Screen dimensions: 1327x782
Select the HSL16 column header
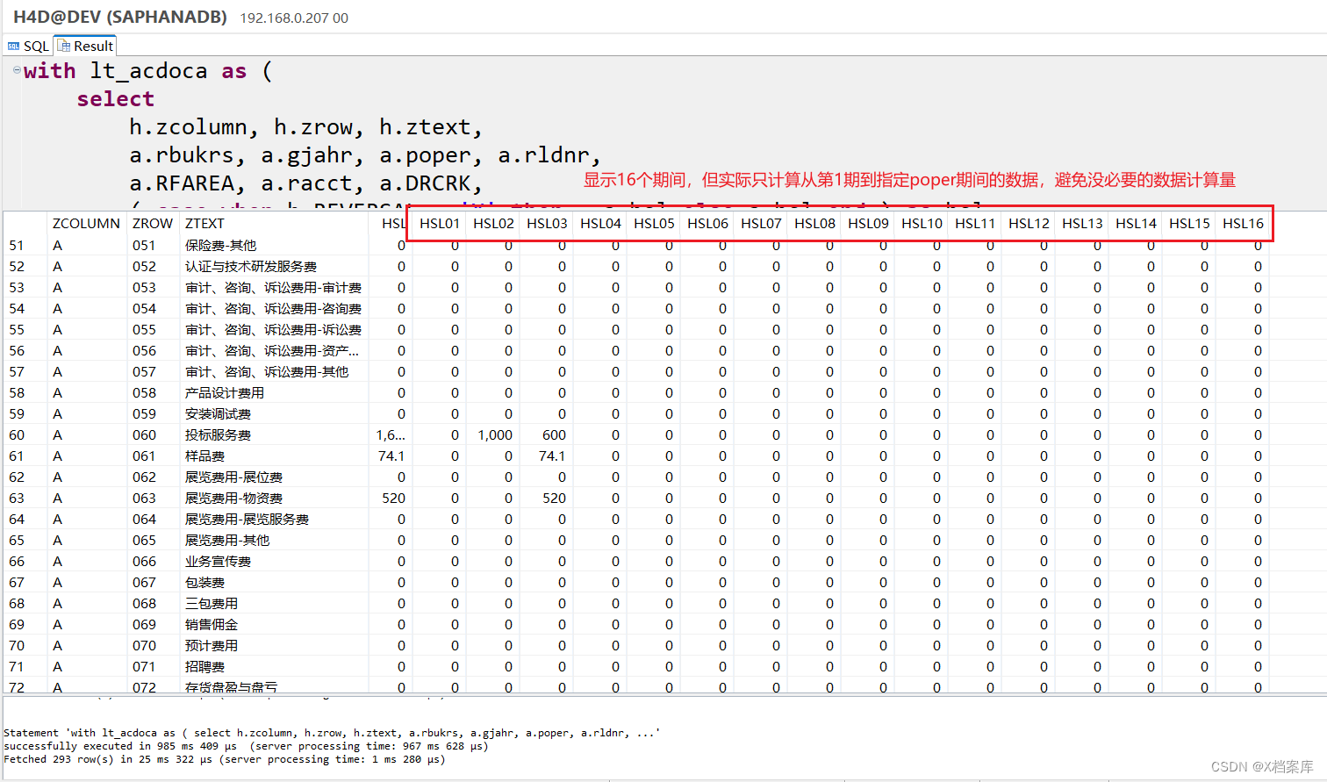tap(1243, 223)
